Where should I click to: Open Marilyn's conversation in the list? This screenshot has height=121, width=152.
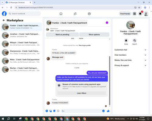[21, 69]
